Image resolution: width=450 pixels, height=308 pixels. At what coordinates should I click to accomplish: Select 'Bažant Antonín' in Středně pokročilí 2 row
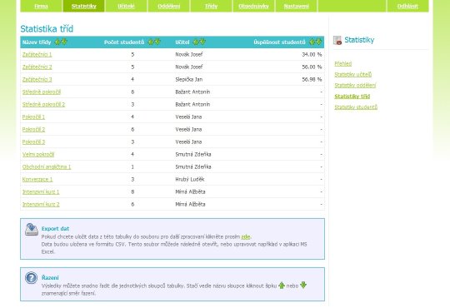coord(192,104)
